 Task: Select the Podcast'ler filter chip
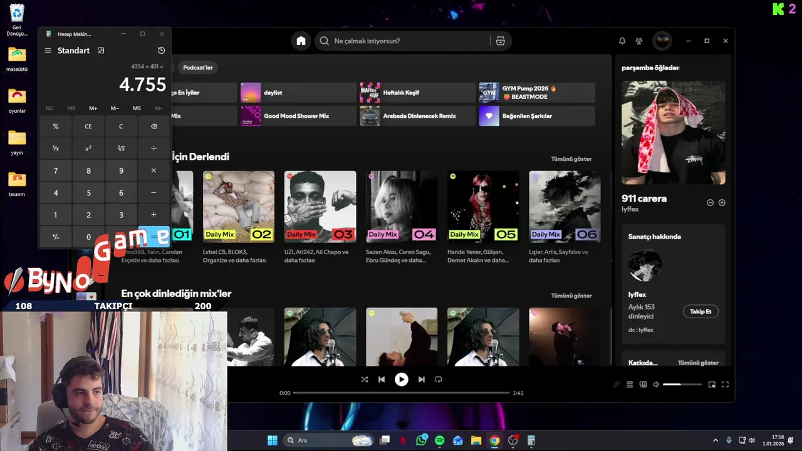198,67
